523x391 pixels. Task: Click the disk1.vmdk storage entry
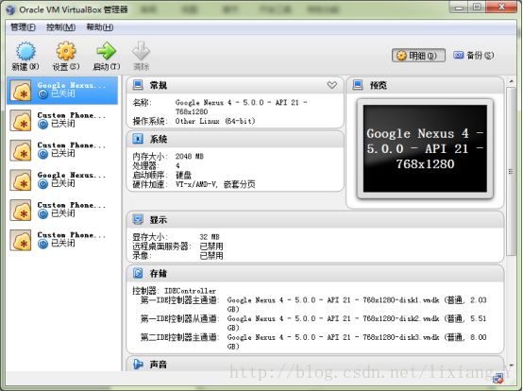pos(357,304)
